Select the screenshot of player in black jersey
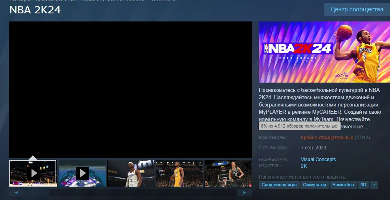 pyautogui.click(x=228, y=173)
